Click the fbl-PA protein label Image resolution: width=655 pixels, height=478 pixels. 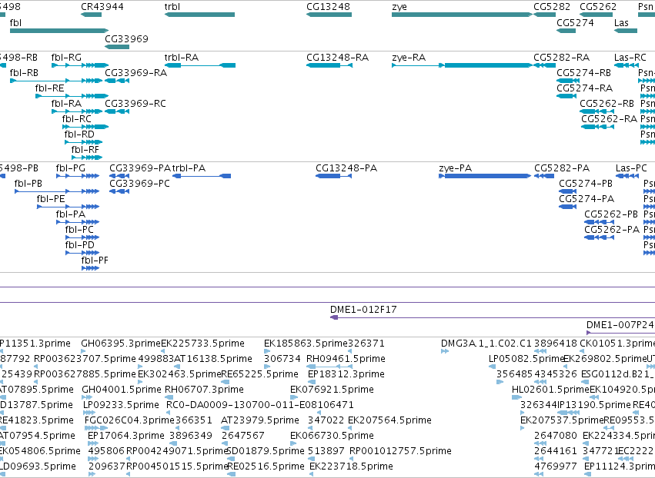pos(71,214)
